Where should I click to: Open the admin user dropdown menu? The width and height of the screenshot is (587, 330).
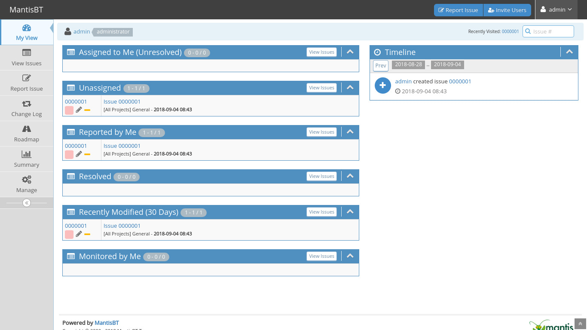coord(556,10)
